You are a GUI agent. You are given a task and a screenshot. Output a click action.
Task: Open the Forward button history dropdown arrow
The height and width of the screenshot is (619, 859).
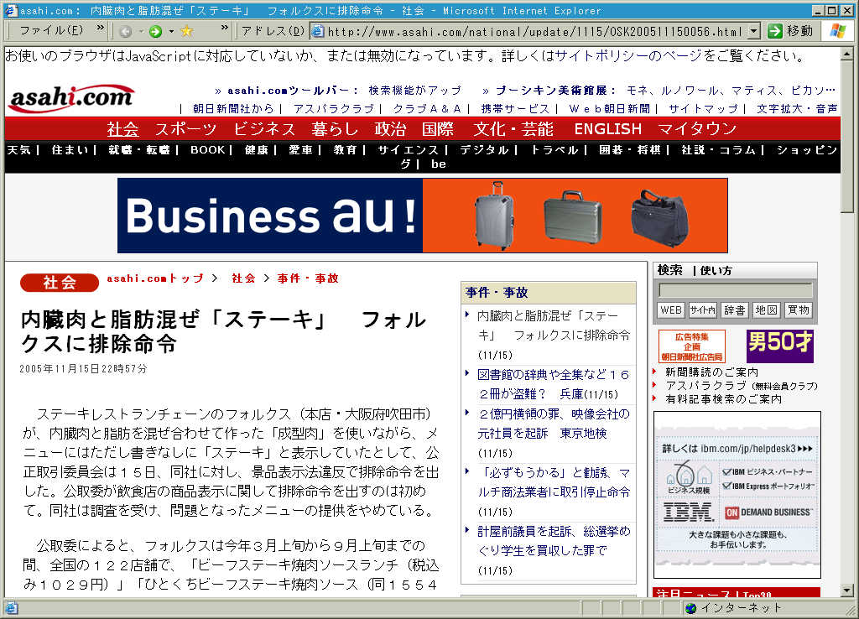(x=171, y=31)
